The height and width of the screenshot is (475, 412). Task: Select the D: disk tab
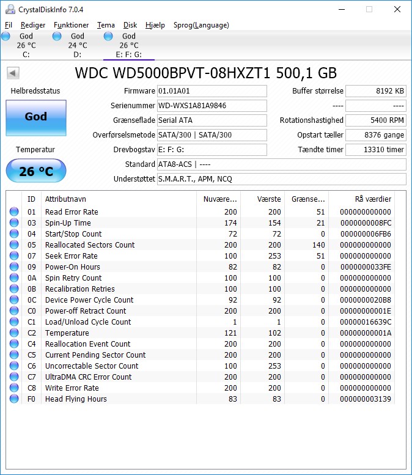[77, 45]
